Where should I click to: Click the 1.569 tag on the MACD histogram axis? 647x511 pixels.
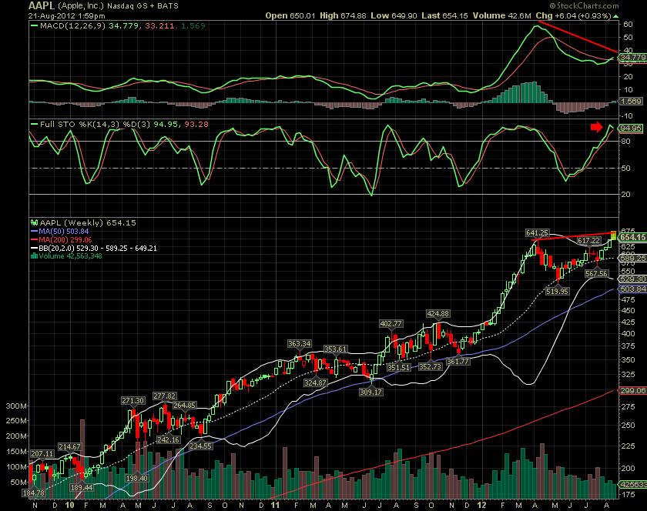631,101
